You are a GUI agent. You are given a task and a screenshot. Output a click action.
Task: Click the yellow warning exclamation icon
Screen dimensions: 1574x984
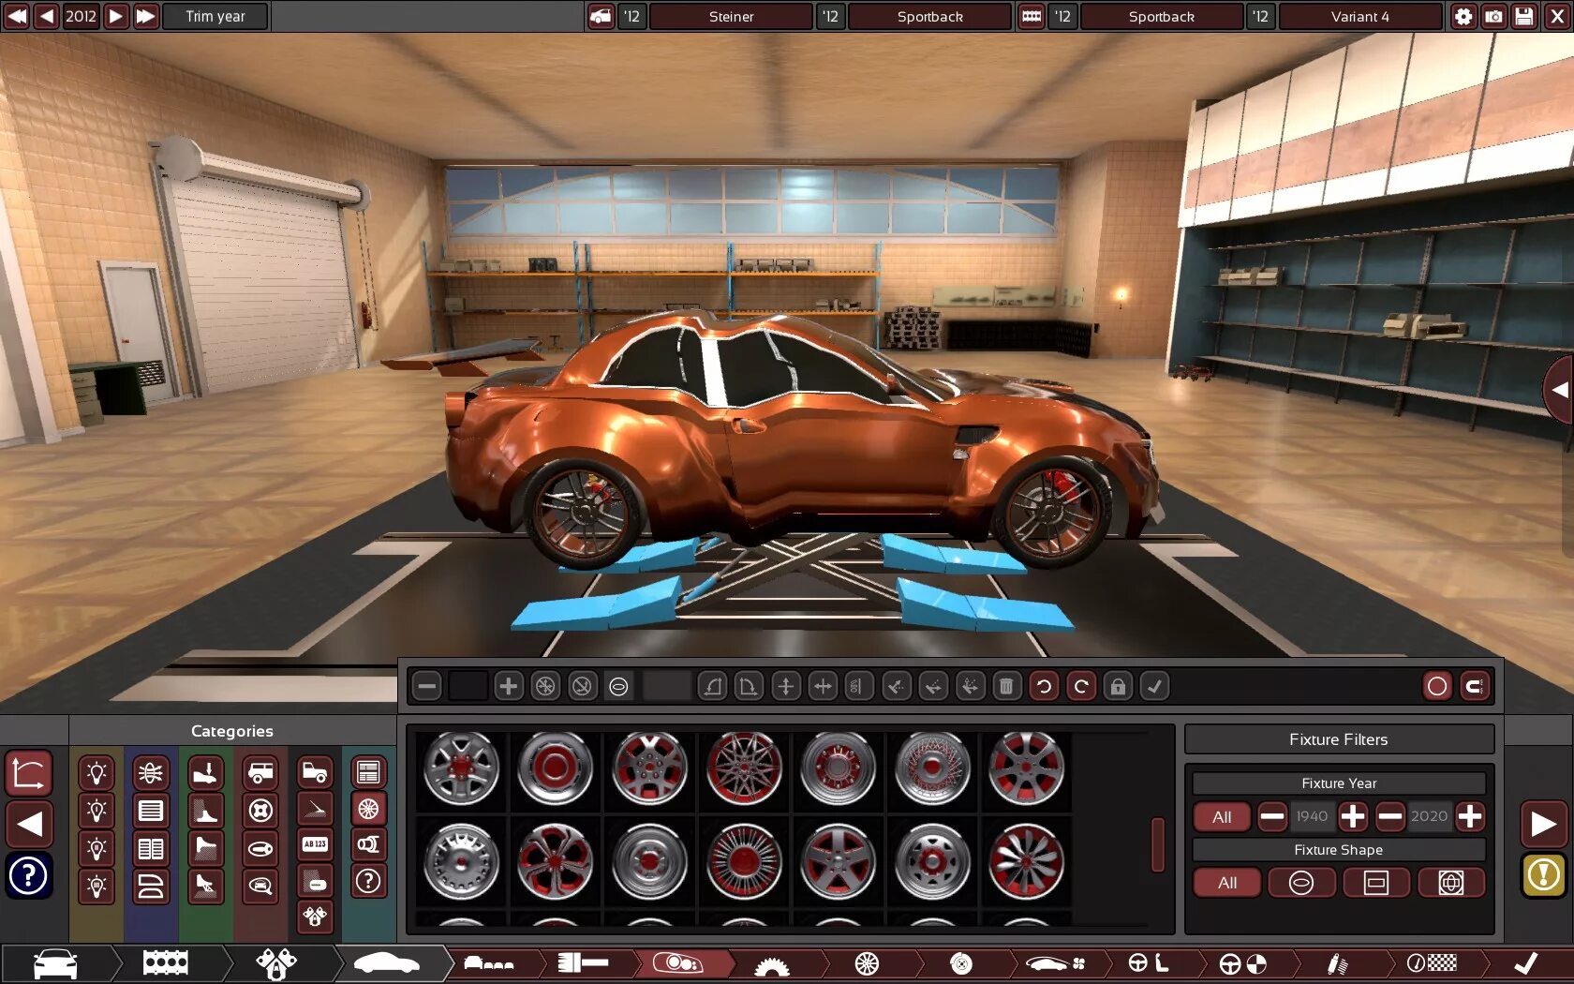pos(1543,876)
